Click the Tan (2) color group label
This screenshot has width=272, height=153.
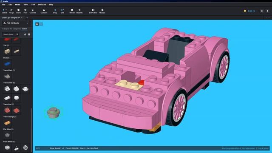pyautogui.click(x=6, y=45)
